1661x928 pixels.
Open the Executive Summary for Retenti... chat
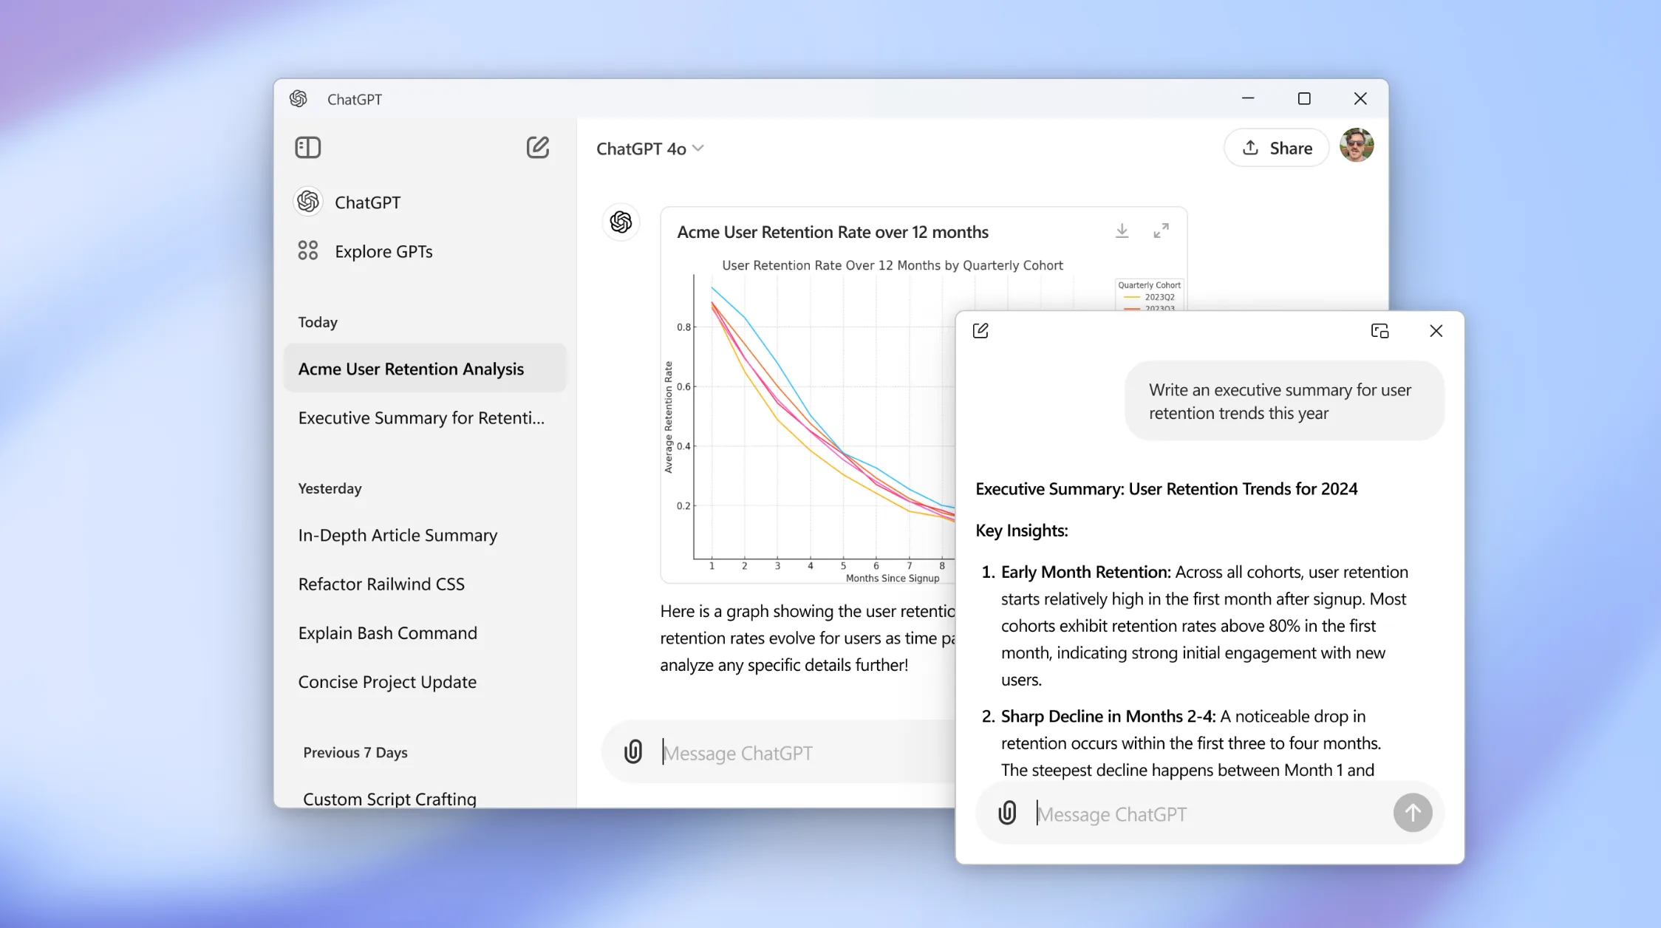pyautogui.click(x=421, y=417)
